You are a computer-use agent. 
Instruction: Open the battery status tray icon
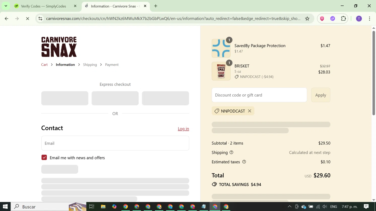(311, 206)
